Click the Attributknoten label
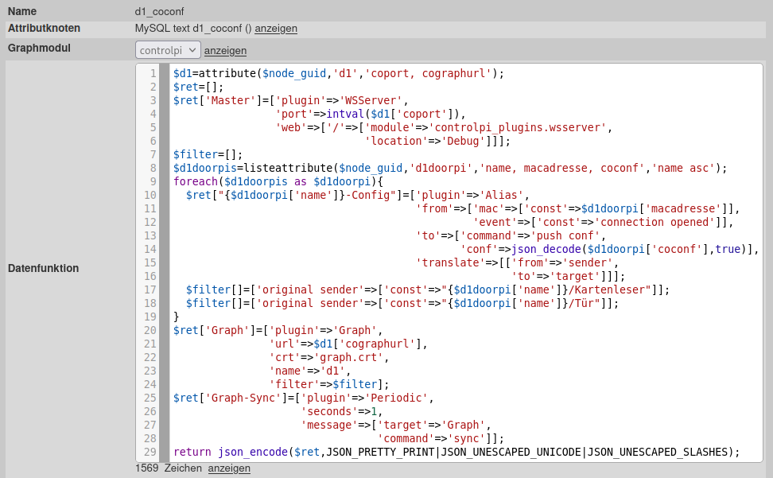Viewport: 773px width, 478px height. [44, 28]
